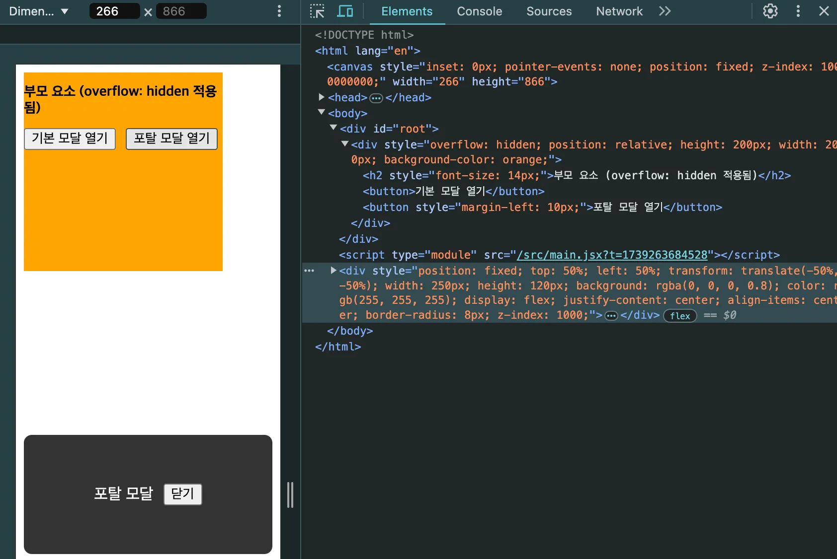The image size is (837, 559).
Task: Select the button 기본 모달 열기 node
Action: 453,191
